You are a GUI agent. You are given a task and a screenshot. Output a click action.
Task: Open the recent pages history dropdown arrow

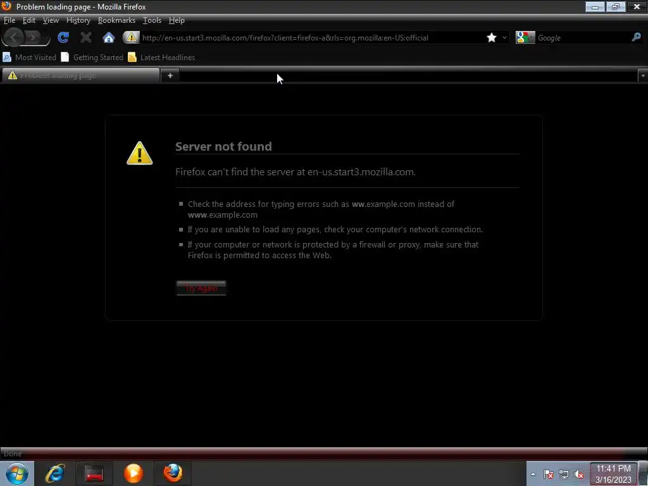46,39
